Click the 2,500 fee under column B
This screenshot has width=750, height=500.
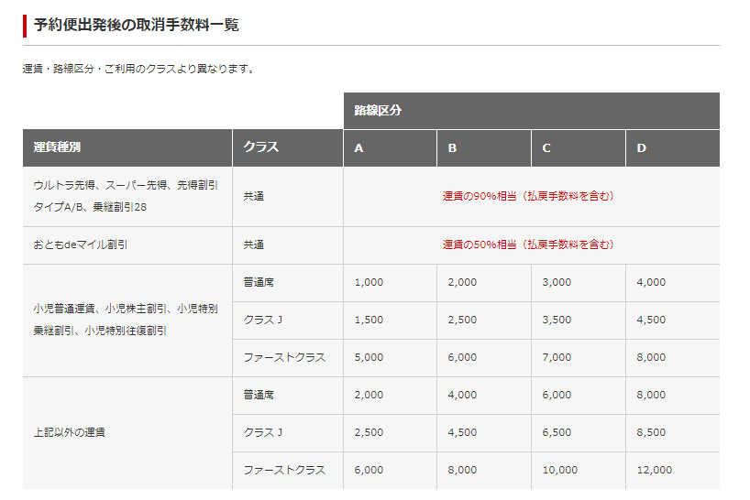click(x=484, y=321)
